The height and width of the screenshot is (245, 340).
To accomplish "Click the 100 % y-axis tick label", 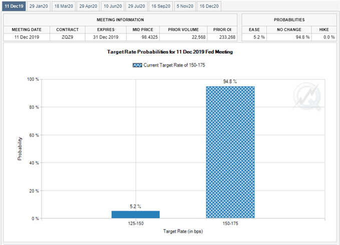I will [x=33, y=79].
